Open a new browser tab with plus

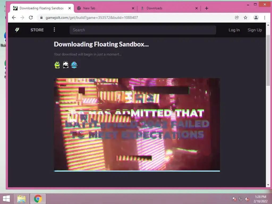click(x=207, y=8)
